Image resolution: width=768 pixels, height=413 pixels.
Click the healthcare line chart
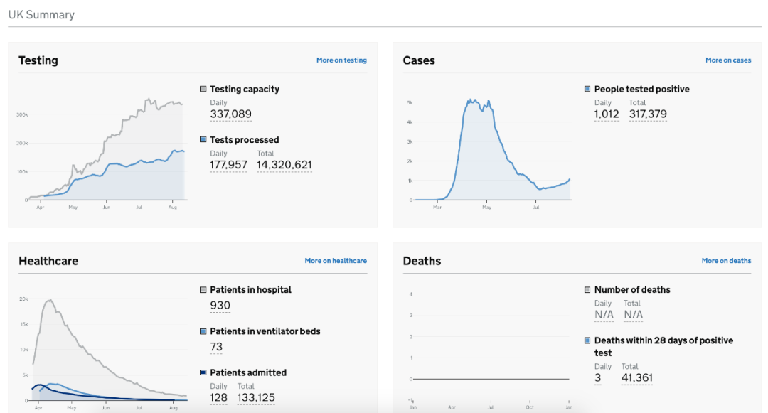pyautogui.click(x=103, y=353)
